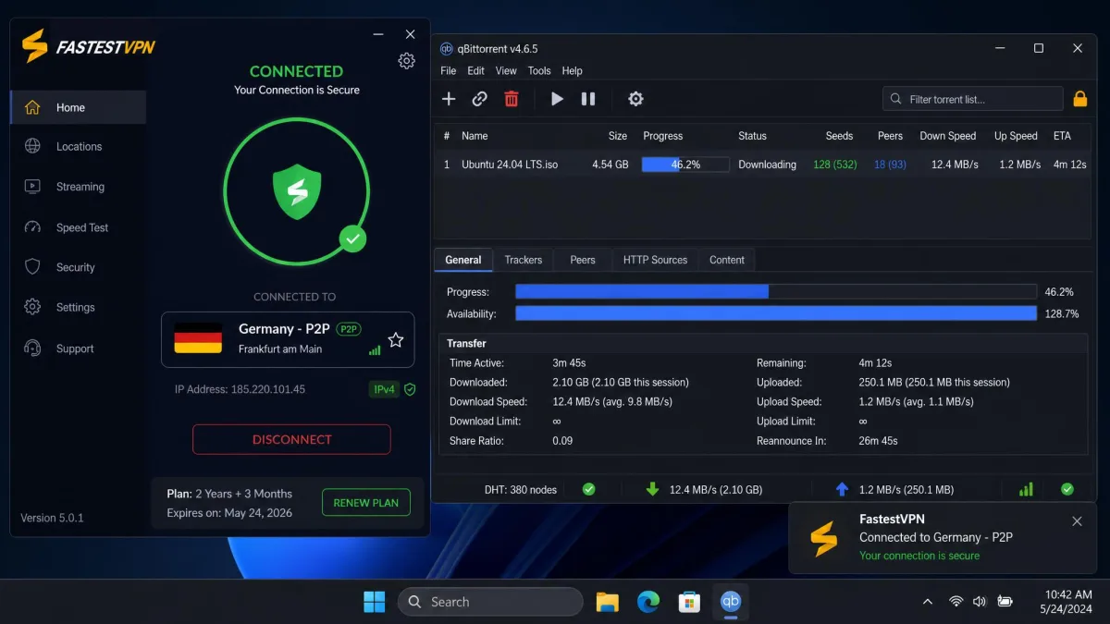
Task: Open Streaming in FastestVPN sidebar
Action: coord(78,187)
